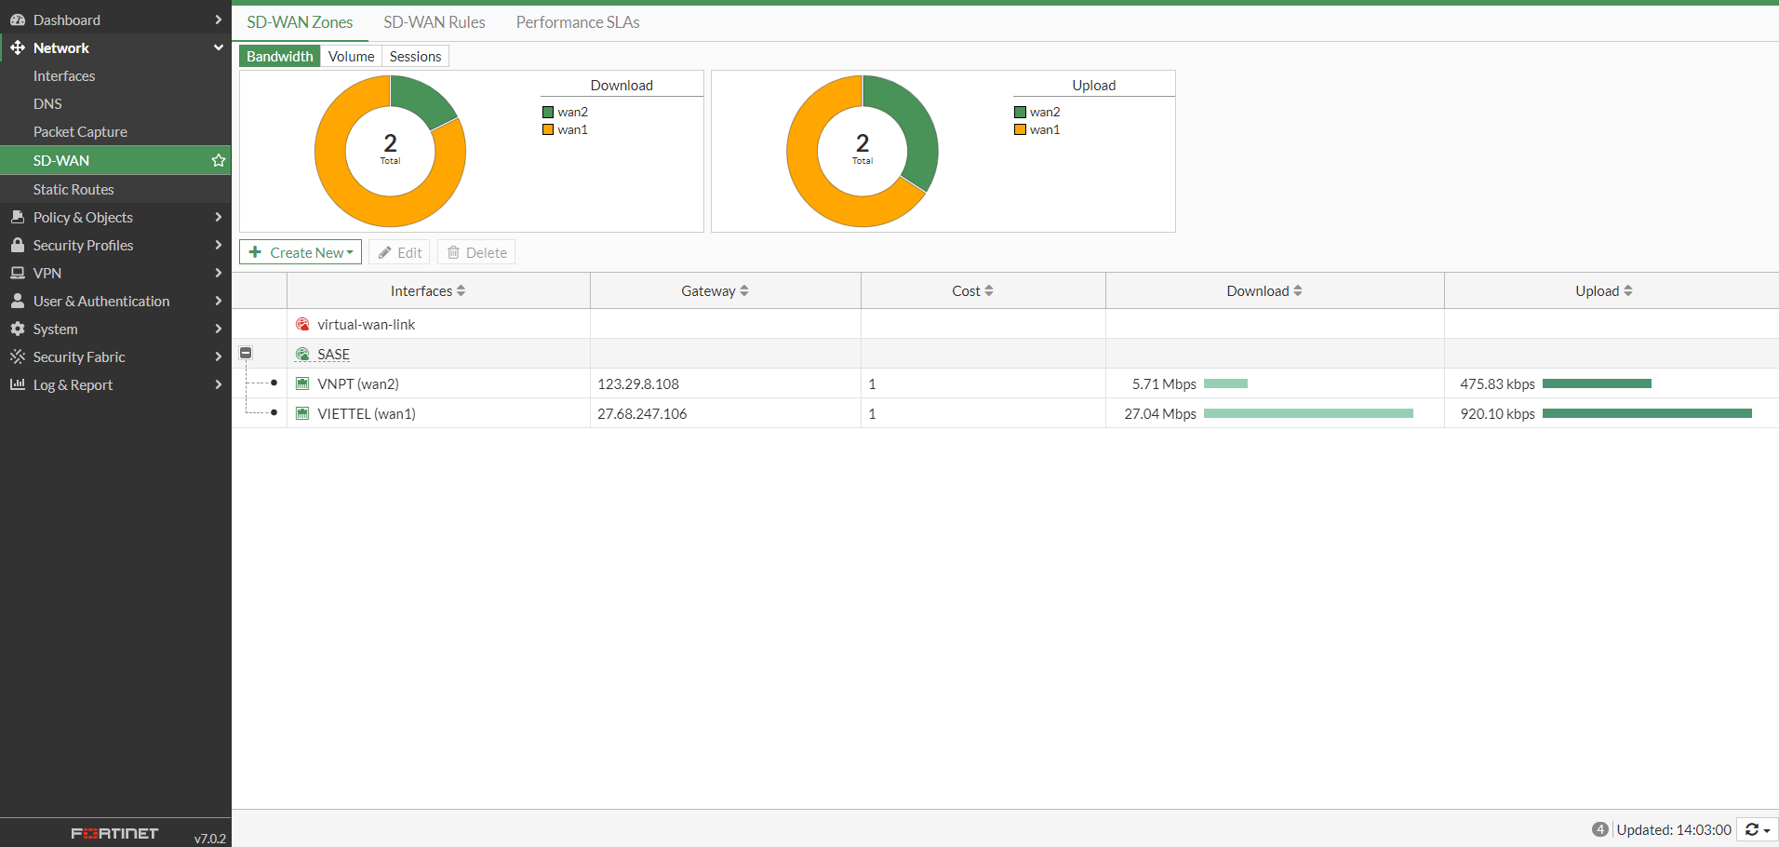Click the Security Profiles lock icon
1779x847 pixels.
[x=18, y=245]
